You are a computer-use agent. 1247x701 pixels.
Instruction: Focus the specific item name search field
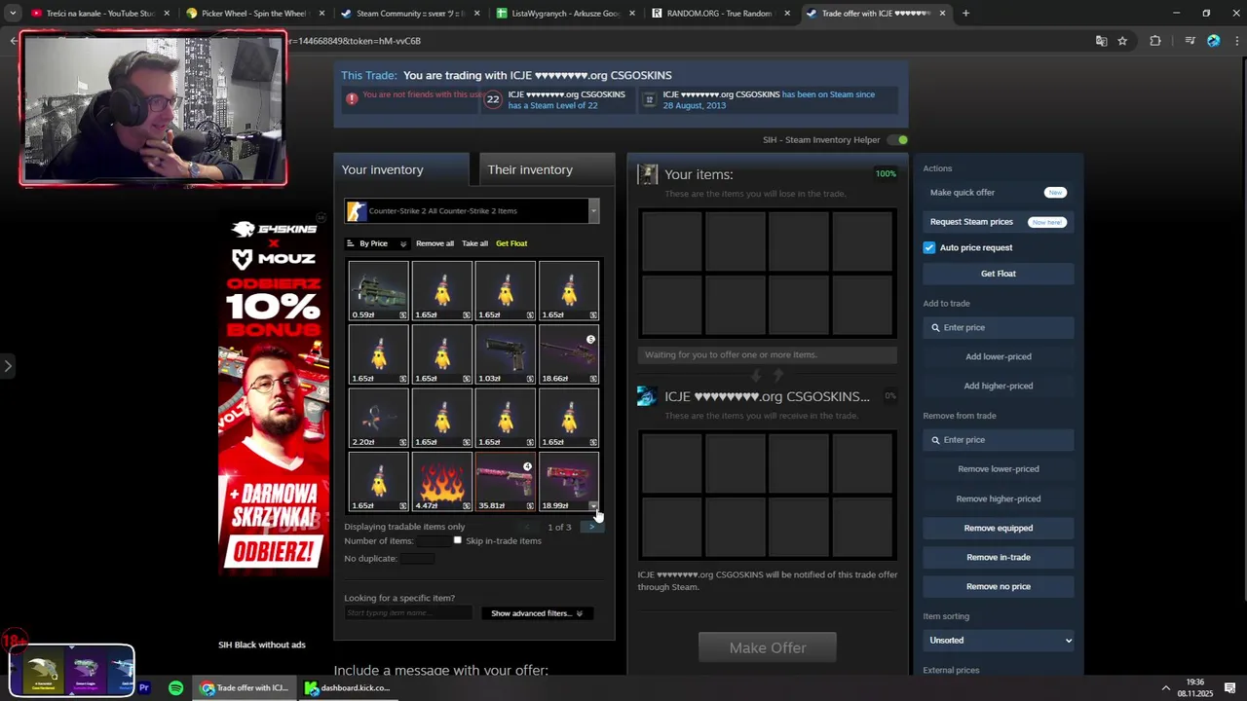click(x=408, y=613)
